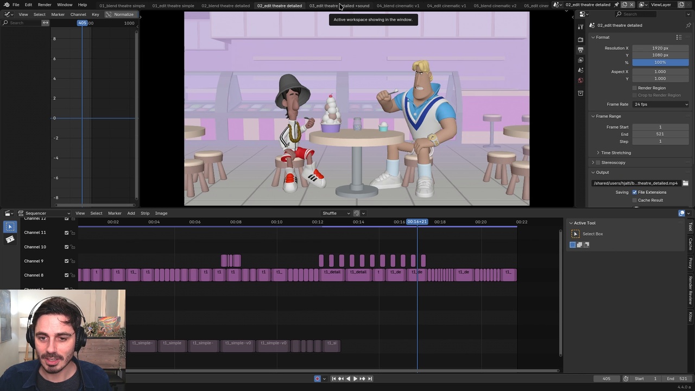Open the Tool properties tab icon

580,26
